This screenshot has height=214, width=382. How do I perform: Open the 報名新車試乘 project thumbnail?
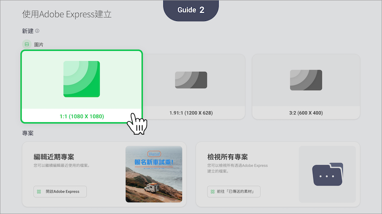tap(154, 174)
